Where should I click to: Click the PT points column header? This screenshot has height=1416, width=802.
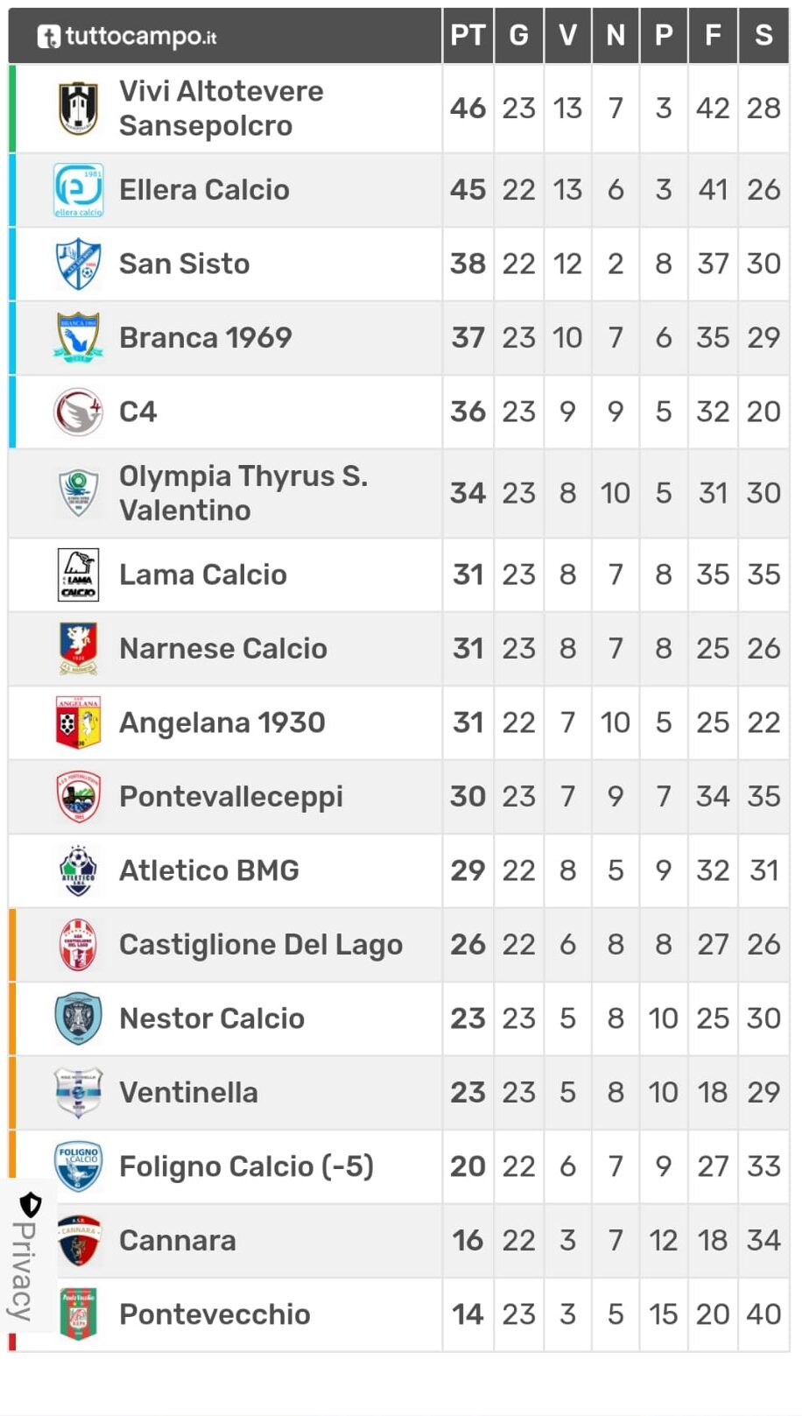468,36
